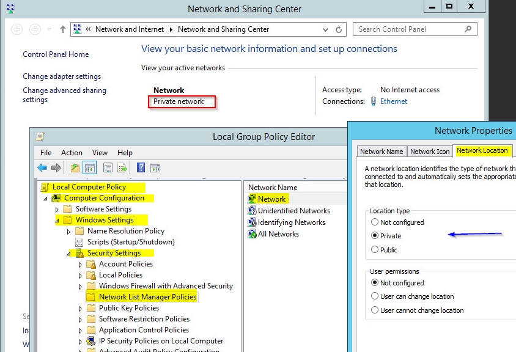Click the refresh icon in address bar

[x=339, y=29]
